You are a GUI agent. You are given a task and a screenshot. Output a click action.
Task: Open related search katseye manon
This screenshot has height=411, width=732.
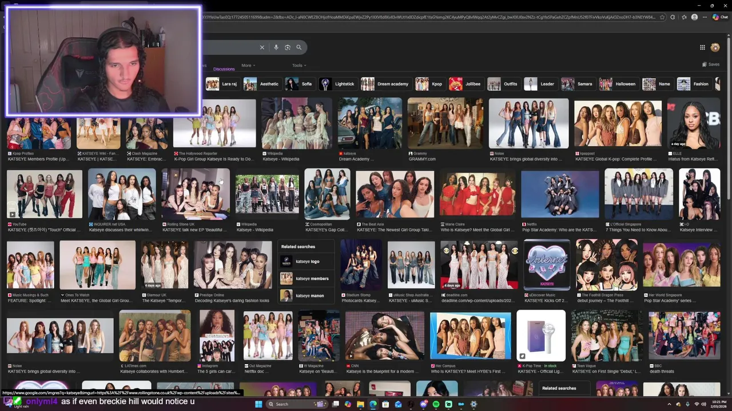[x=306, y=296]
